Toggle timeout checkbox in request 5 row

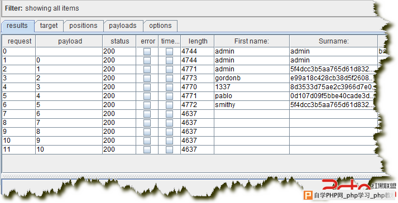point(169,96)
